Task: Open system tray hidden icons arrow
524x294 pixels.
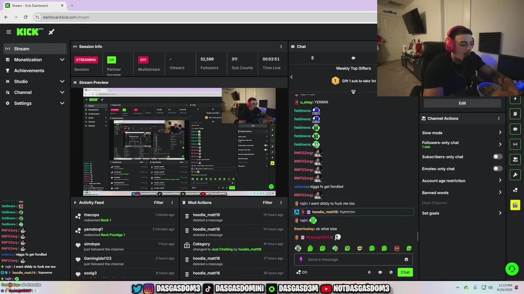Action: pyautogui.click(x=458, y=287)
